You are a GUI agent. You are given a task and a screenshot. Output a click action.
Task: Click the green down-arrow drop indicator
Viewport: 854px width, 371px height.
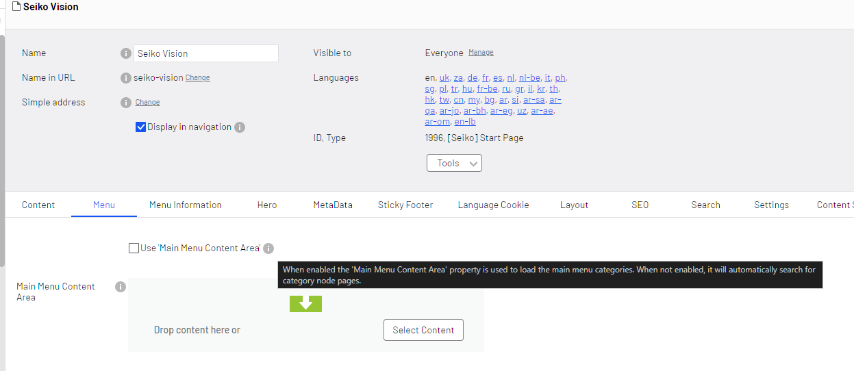305,303
